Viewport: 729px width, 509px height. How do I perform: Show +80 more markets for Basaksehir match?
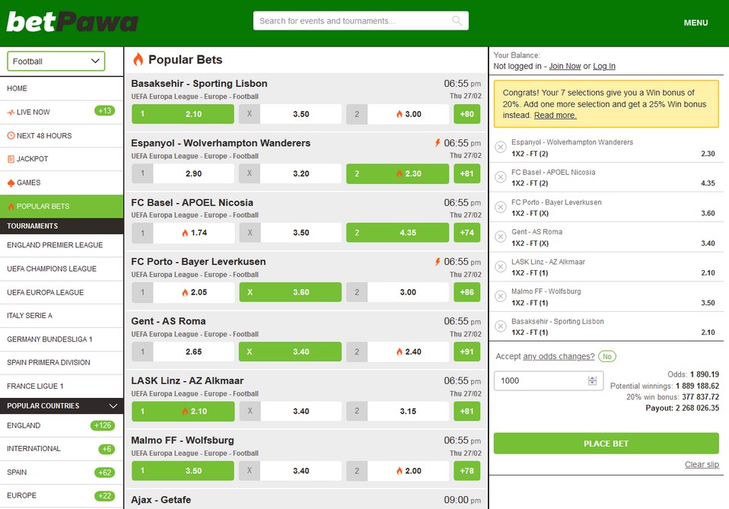[466, 114]
